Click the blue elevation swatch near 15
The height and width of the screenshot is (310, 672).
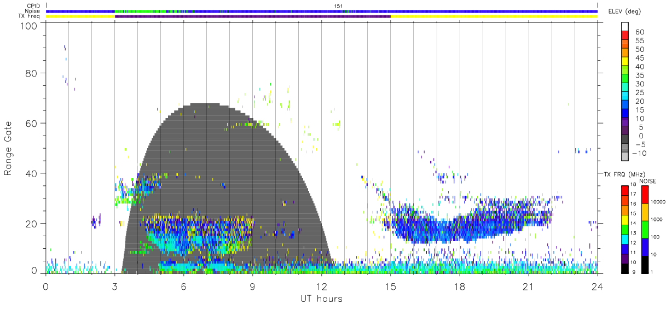tap(625, 113)
